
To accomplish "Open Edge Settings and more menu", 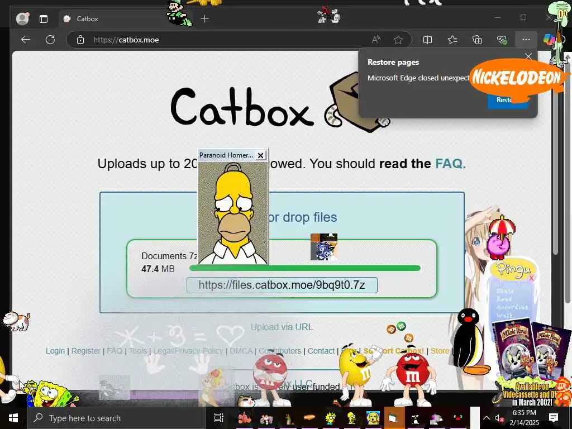I will click(x=526, y=40).
